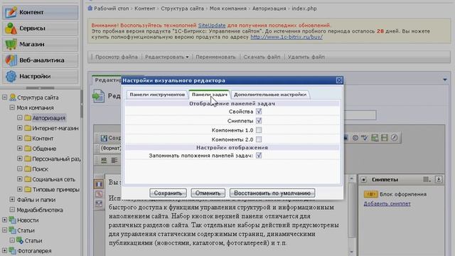Open the Веб-аналитика chart icon
The width and height of the screenshot is (455, 256).
11,60
